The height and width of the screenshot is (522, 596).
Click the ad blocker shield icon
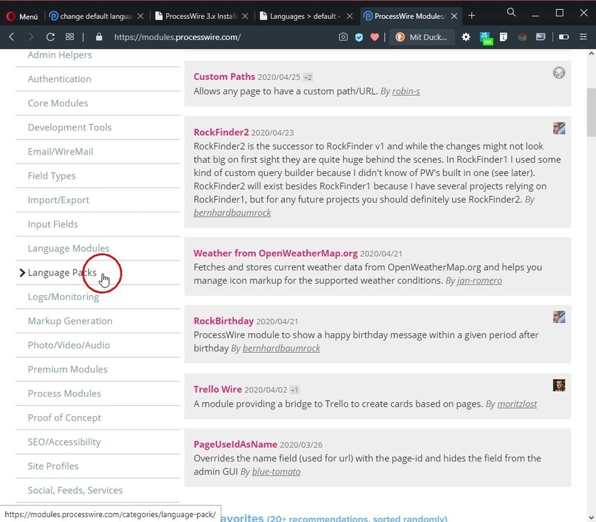[x=359, y=37]
